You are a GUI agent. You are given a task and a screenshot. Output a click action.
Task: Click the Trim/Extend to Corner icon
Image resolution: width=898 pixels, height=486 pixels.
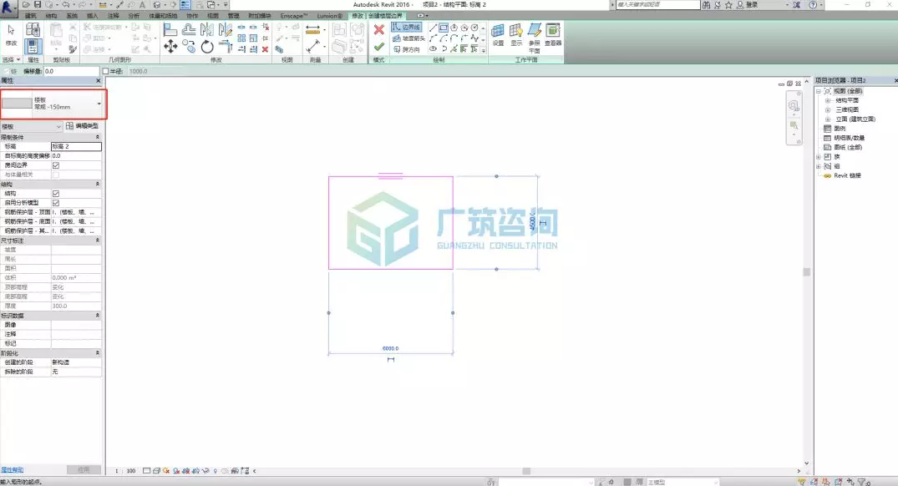click(226, 47)
